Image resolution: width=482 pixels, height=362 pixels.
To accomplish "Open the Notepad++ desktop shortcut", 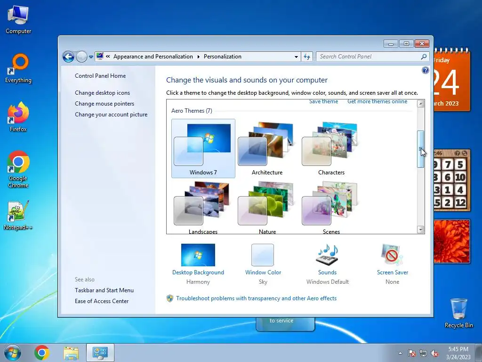I will [18, 215].
